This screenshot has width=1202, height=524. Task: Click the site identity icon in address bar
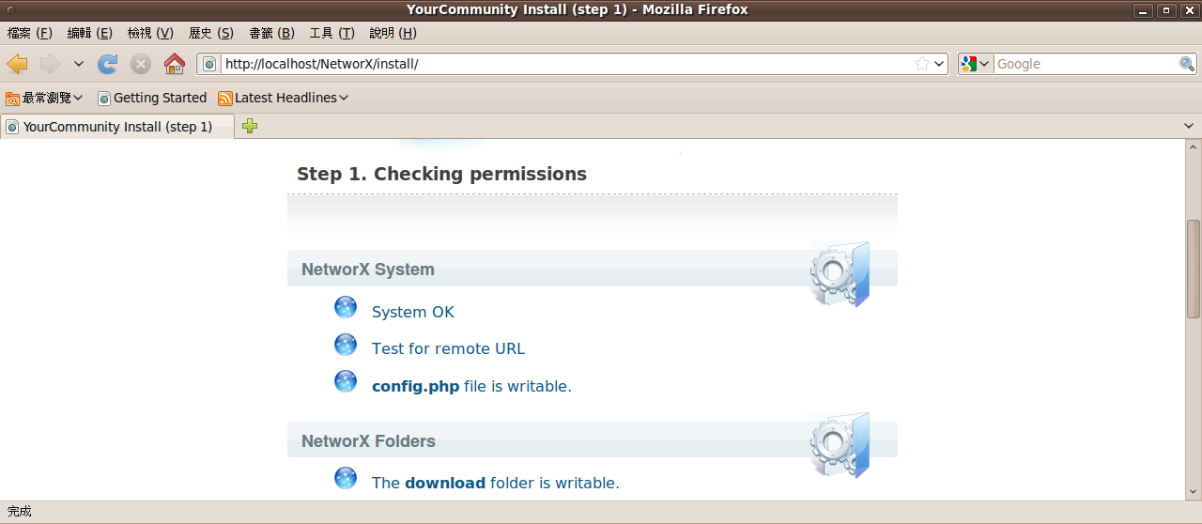coord(209,64)
